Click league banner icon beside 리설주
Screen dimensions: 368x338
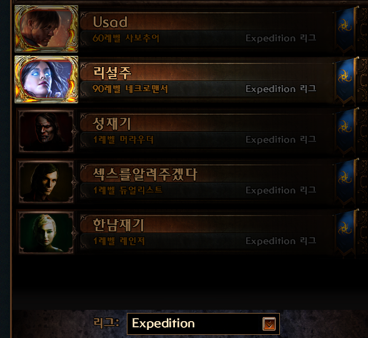pos(346,80)
